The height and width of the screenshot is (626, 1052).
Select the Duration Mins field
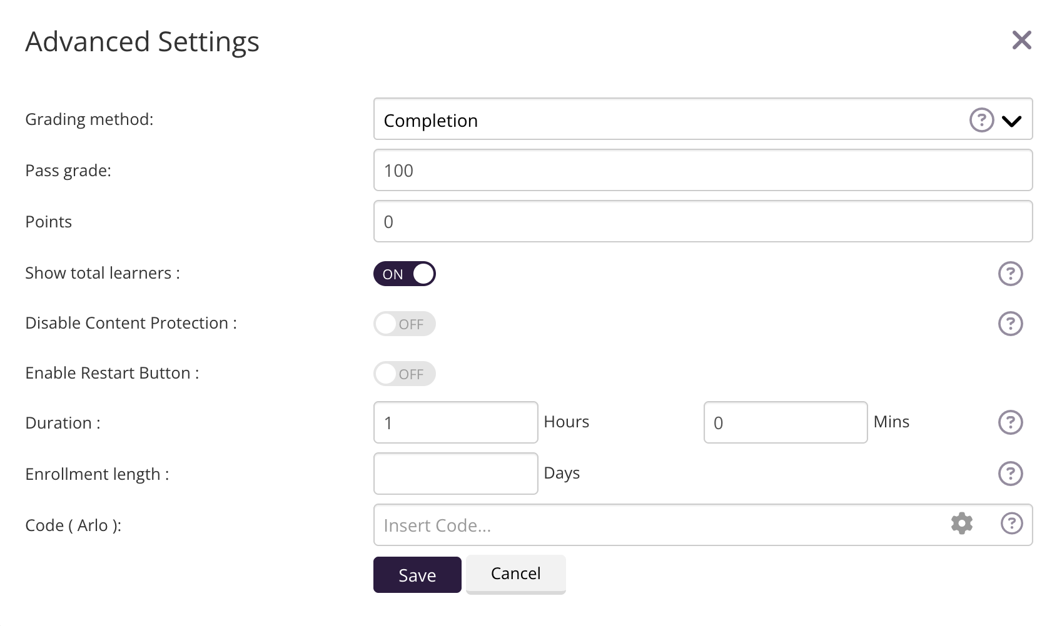(785, 423)
